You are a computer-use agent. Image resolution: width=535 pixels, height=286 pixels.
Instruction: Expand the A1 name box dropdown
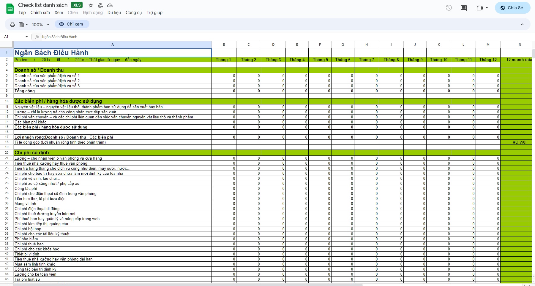click(x=27, y=37)
